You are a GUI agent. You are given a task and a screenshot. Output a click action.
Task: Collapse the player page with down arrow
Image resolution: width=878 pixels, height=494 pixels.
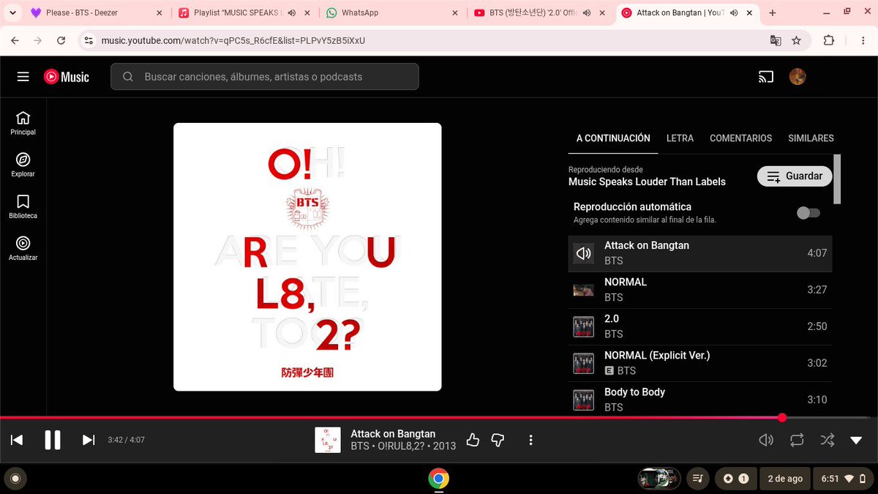[x=856, y=440]
